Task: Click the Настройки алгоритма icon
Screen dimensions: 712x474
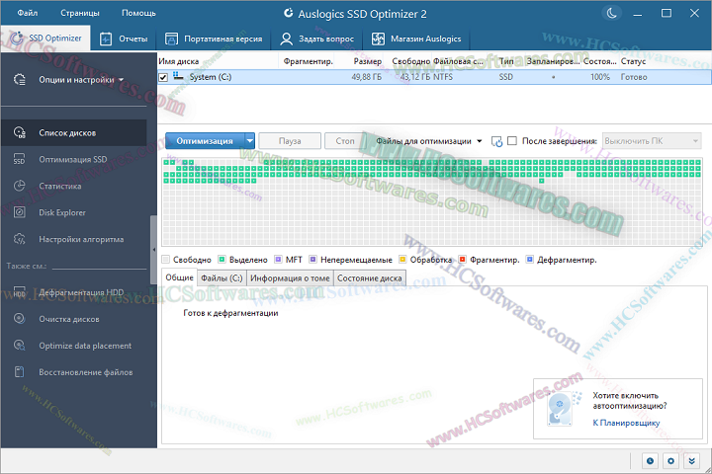Action: [x=19, y=239]
